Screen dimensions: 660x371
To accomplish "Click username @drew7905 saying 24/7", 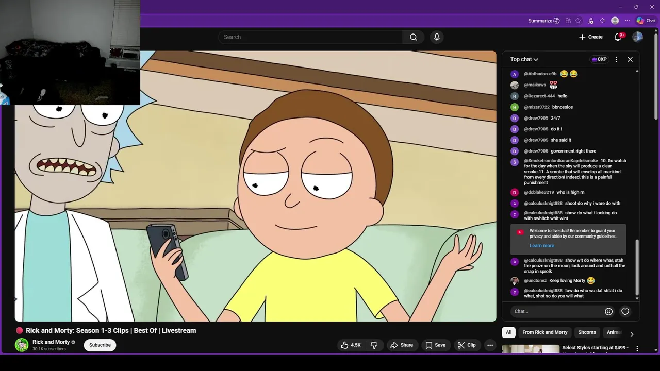I will 536,118.
